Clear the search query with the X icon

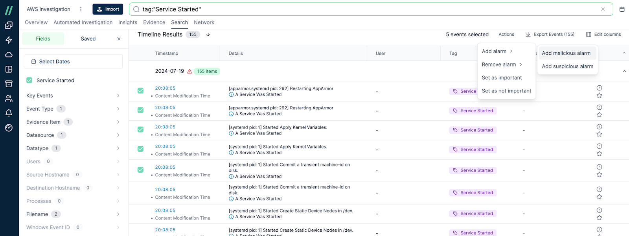pyautogui.click(x=603, y=9)
